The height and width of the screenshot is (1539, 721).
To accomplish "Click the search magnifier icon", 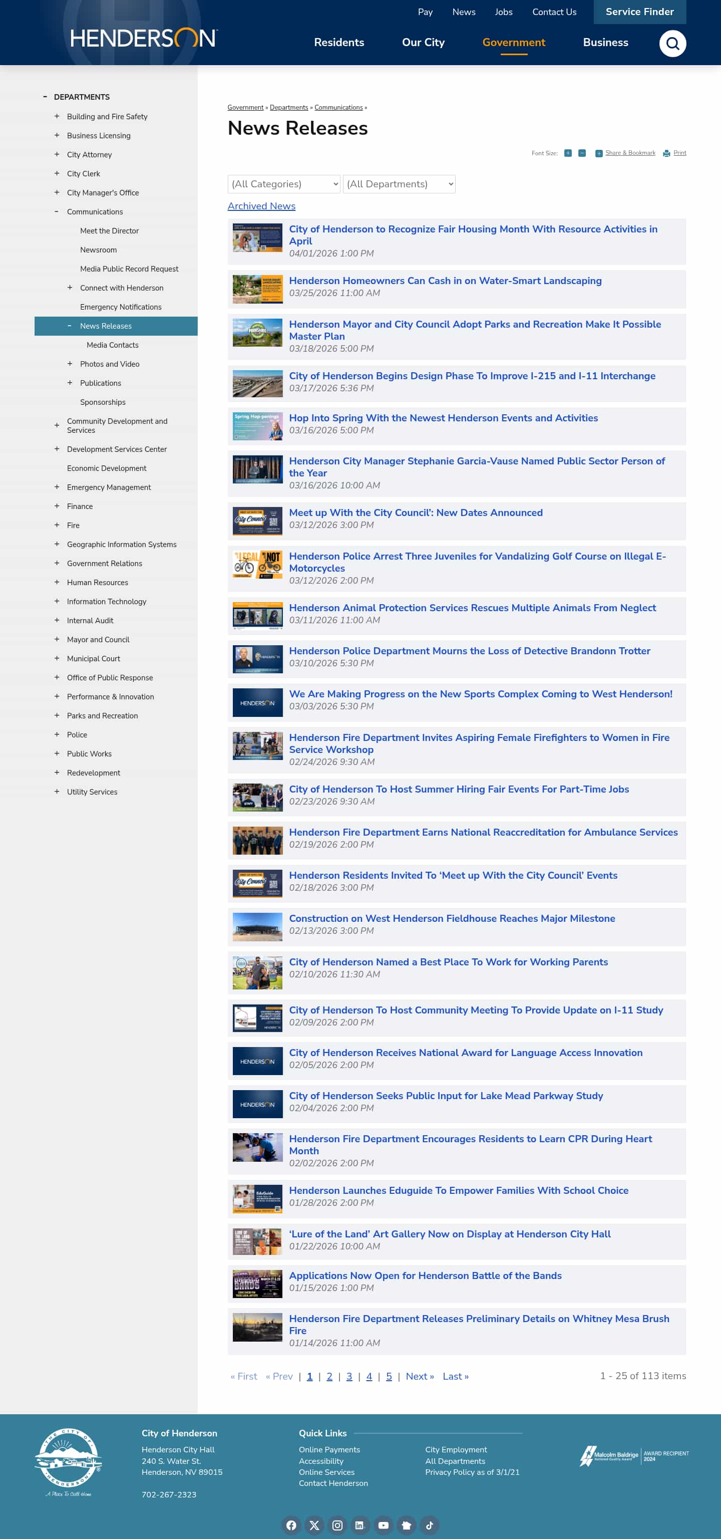I will [672, 44].
